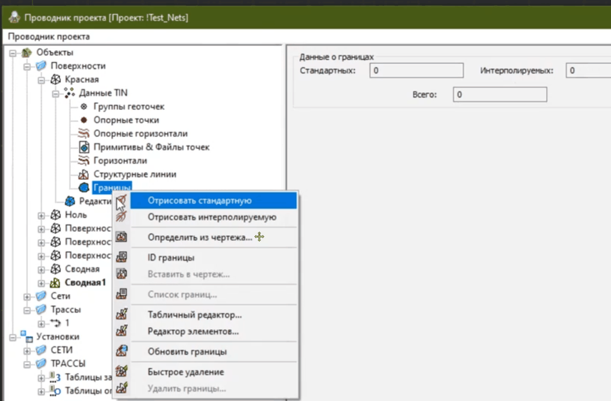The height and width of the screenshot is (401, 611).
Task: Click the Всего total field
Action: pos(500,95)
